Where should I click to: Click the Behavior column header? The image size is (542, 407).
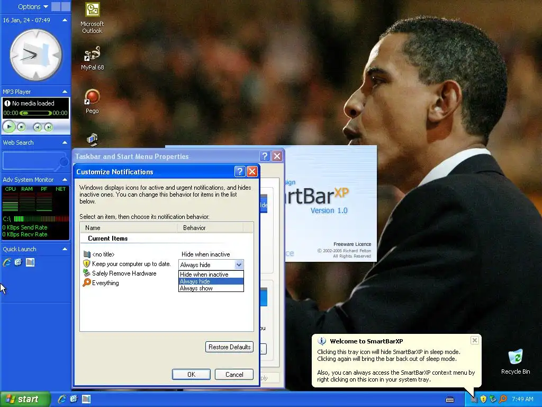(211, 228)
